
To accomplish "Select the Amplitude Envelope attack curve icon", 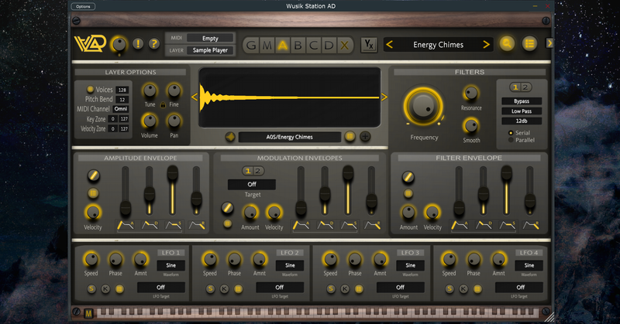I will 126,225.
